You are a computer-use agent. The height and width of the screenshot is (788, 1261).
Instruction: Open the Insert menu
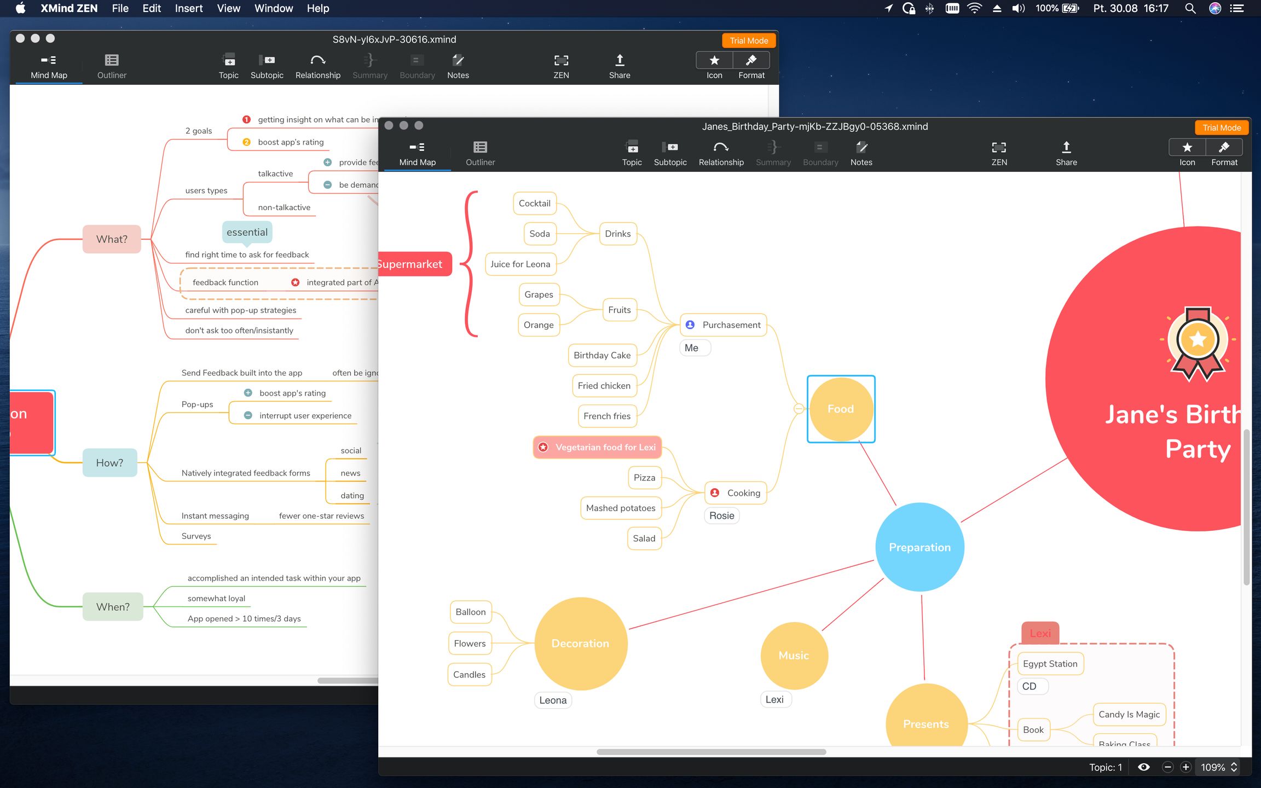(188, 8)
